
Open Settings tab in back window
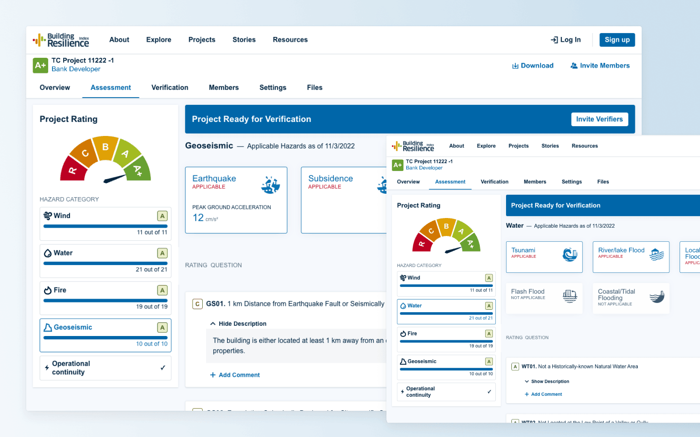point(273,88)
